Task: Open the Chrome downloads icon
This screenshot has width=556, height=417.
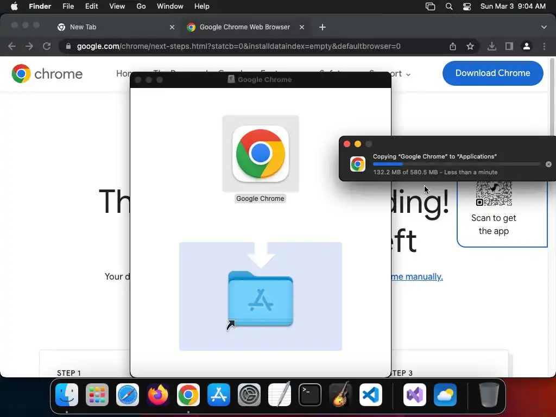Action: click(492, 47)
